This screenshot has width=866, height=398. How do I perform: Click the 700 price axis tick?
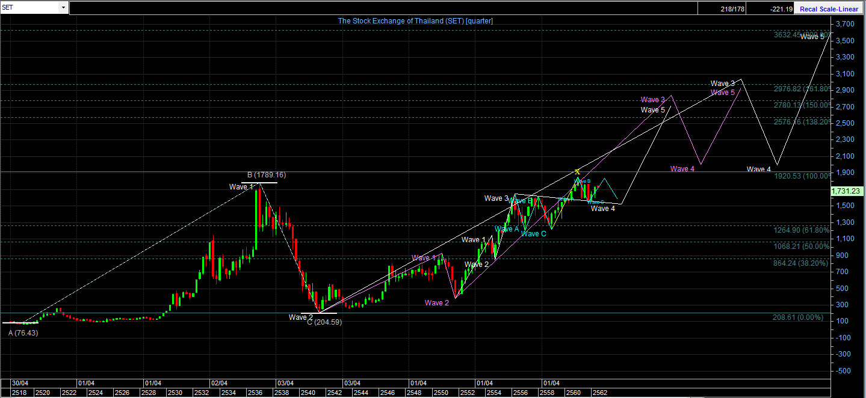843,272
